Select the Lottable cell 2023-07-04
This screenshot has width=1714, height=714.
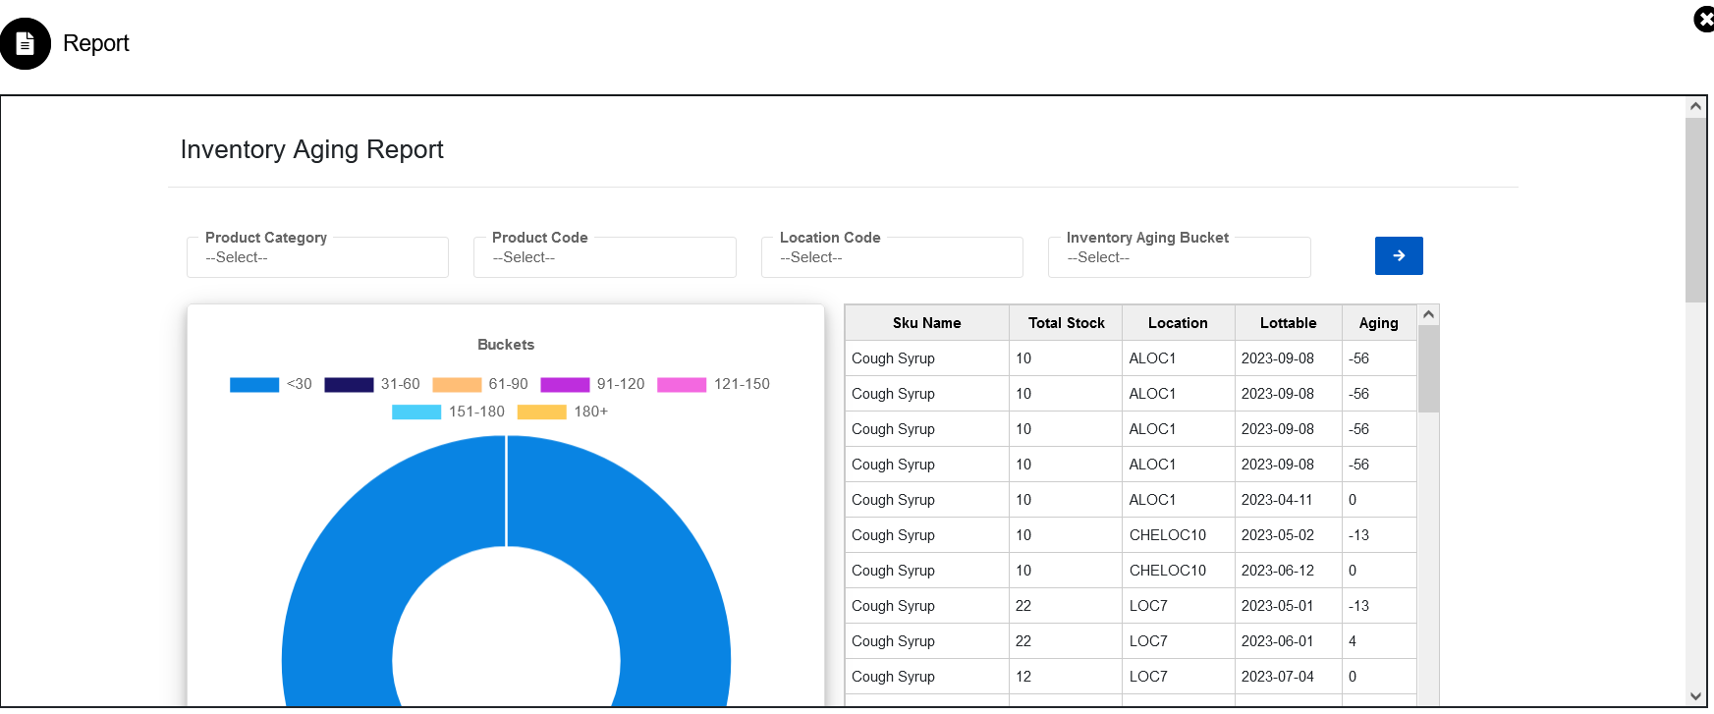tap(1288, 677)
